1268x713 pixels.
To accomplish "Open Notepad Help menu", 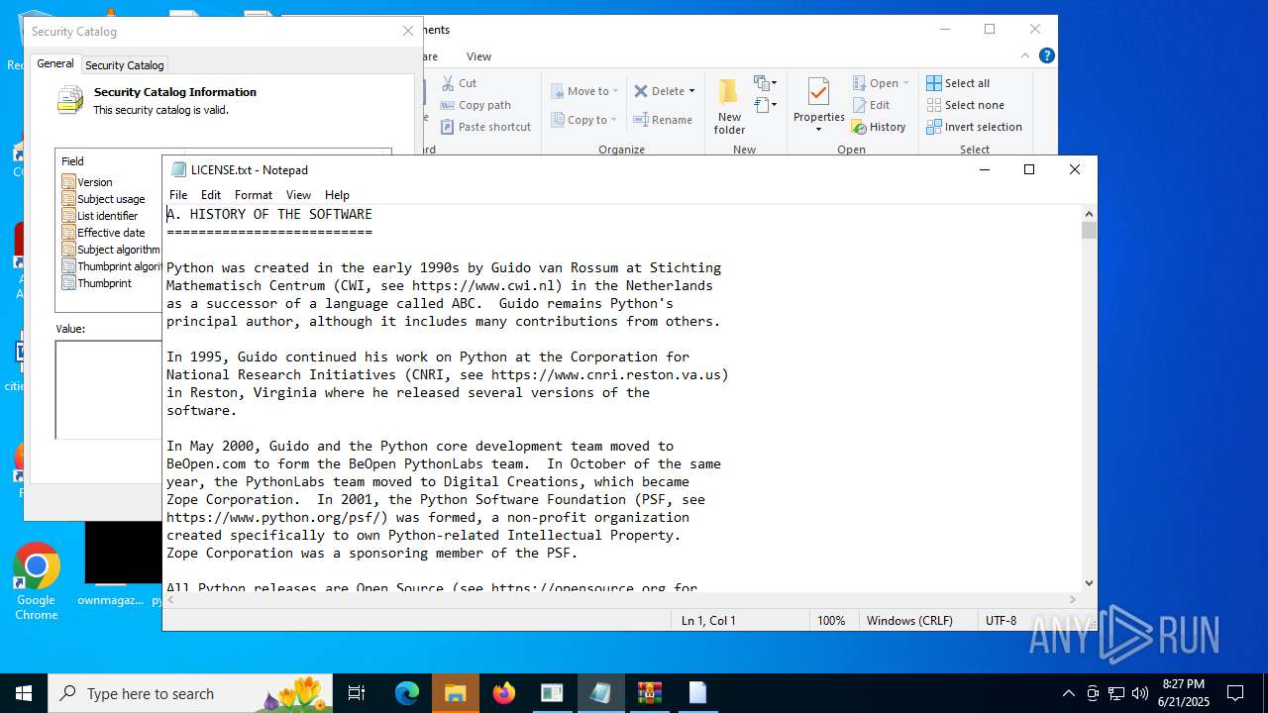I will (337, 195).
